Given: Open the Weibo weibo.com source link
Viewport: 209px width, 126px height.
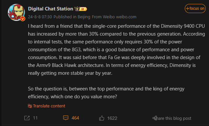Looking at the screenshot, I should [x=120, y=17].
